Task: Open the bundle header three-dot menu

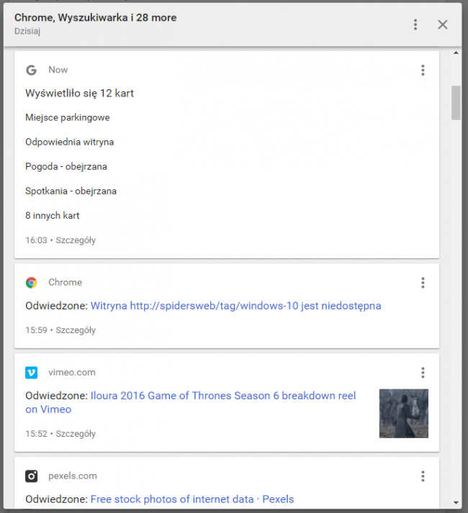Action: pyautogui.click(x=415, y=24)
